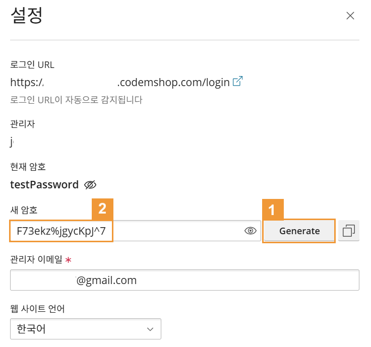Viewport: 371px width, 347px height.
Task: Focus the 새 암호 password field
Action: point(176,231)
